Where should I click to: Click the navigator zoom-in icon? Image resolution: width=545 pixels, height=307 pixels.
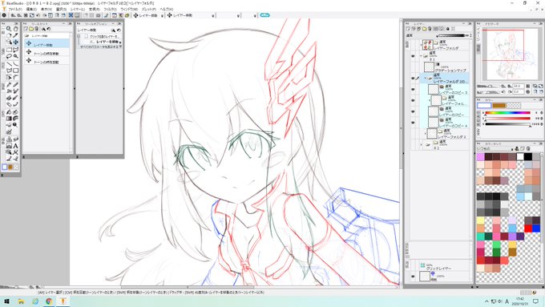click(510, 86)
